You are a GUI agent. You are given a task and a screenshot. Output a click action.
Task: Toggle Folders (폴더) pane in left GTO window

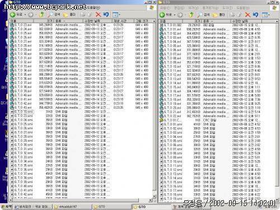(x=69, y=15)
